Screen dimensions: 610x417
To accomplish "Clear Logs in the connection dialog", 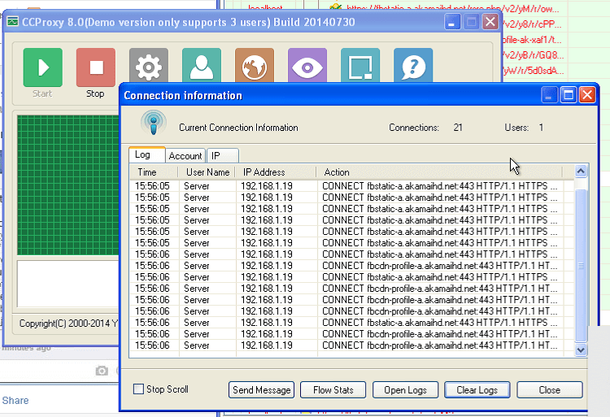I will point(477,390).
